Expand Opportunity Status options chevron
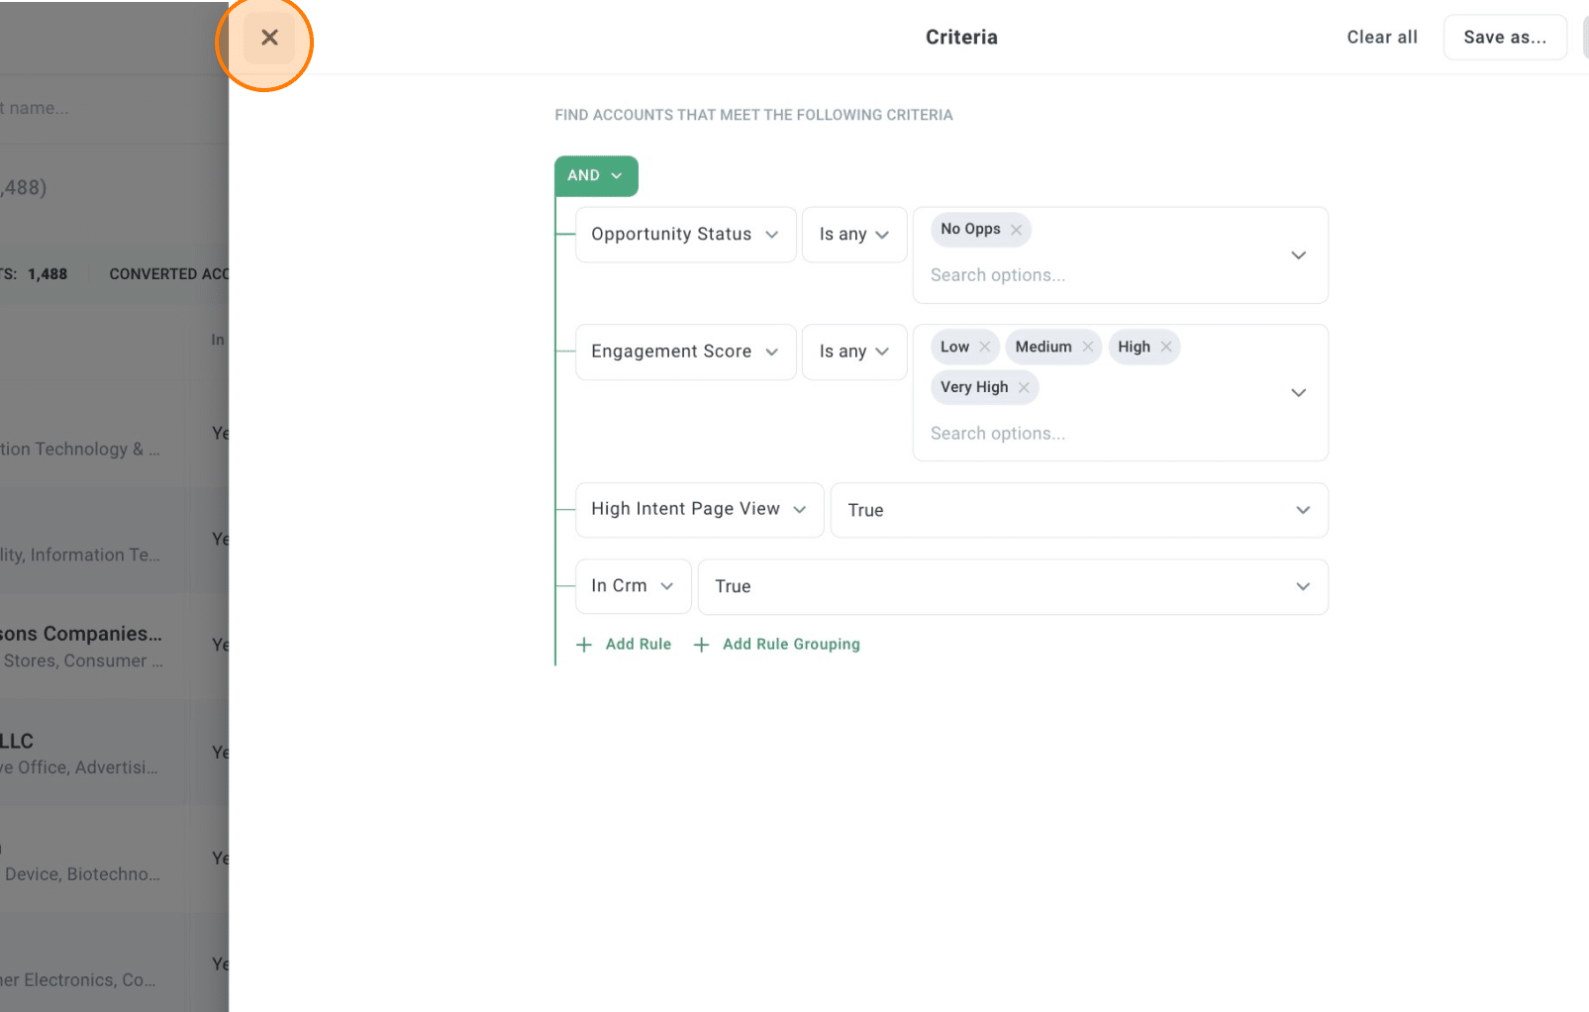The image size is (1589, 1012). pyautogui.click(x=1298, y=255)
